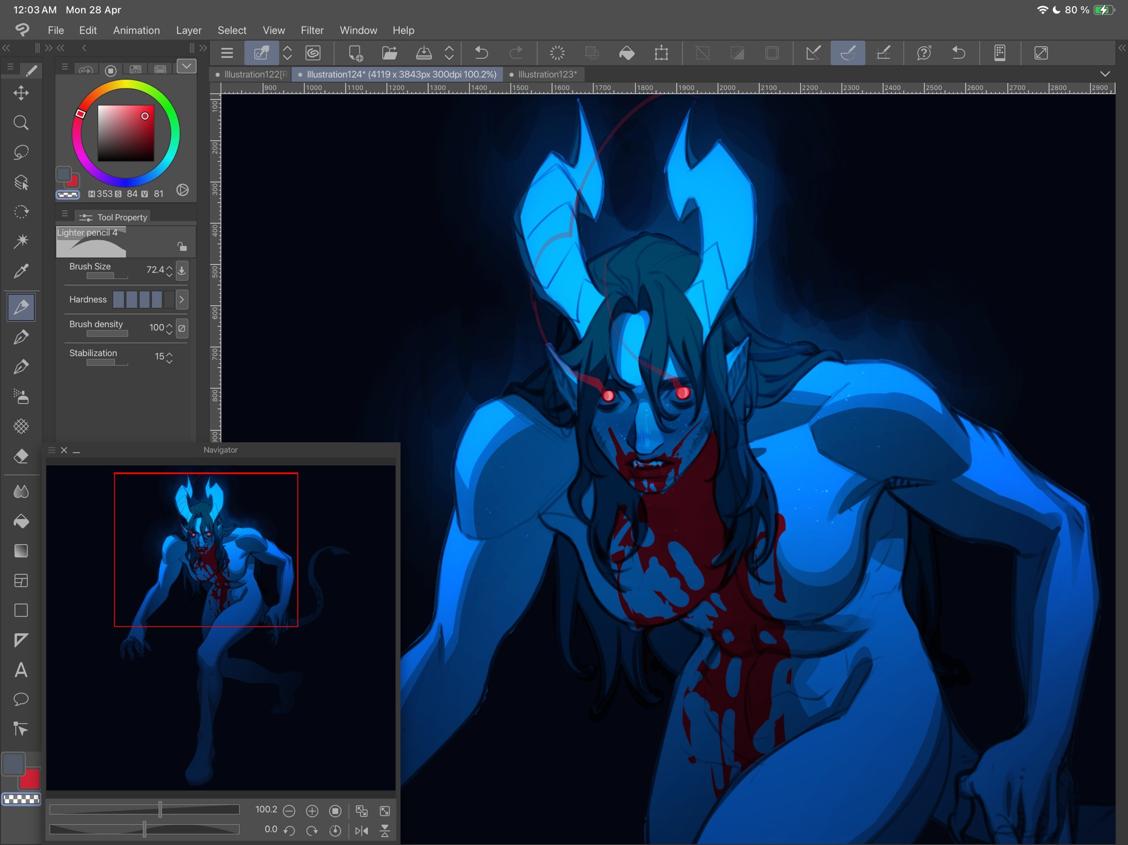Select the Airbrush spray tool

21,397
